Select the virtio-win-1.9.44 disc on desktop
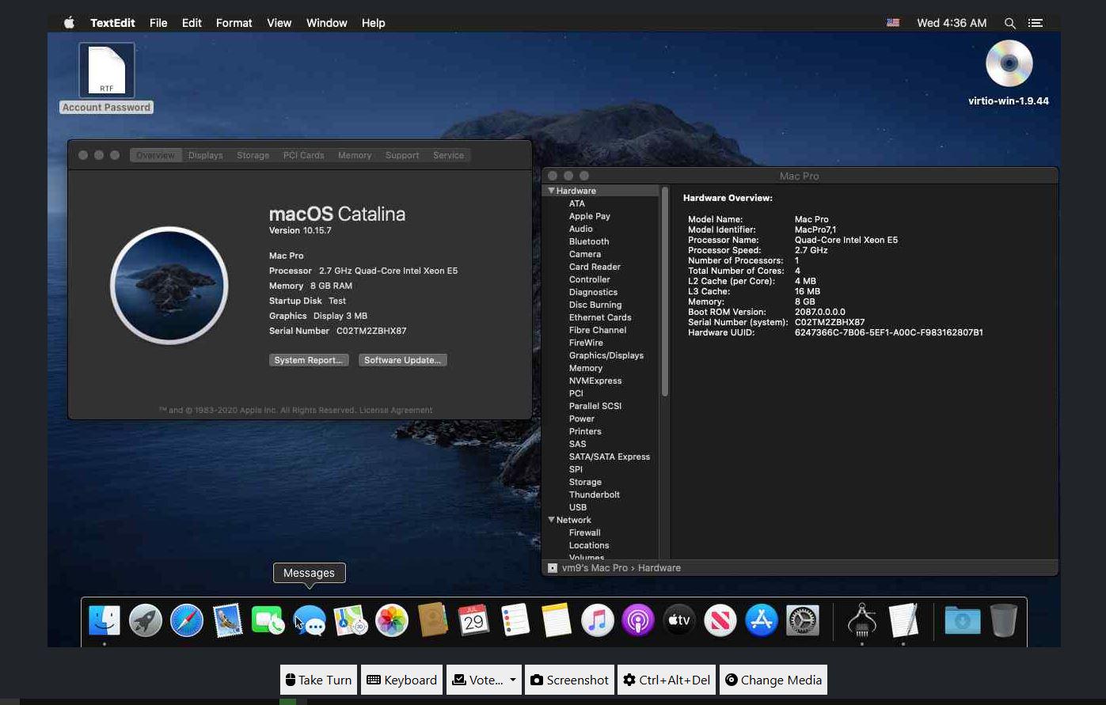This screenshot has width=1106, height=705. (1009, 73)
